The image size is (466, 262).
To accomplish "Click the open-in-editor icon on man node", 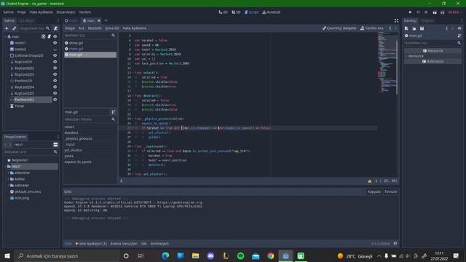I will tap(44, 36).
